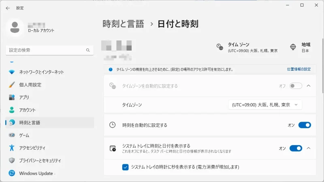324x182 pixels.
Task: Collapse the automatic time zone section chevron
Action: [309, 86]
